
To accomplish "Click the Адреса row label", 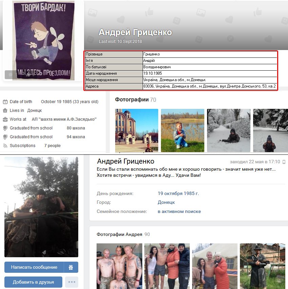I will 114,86.
